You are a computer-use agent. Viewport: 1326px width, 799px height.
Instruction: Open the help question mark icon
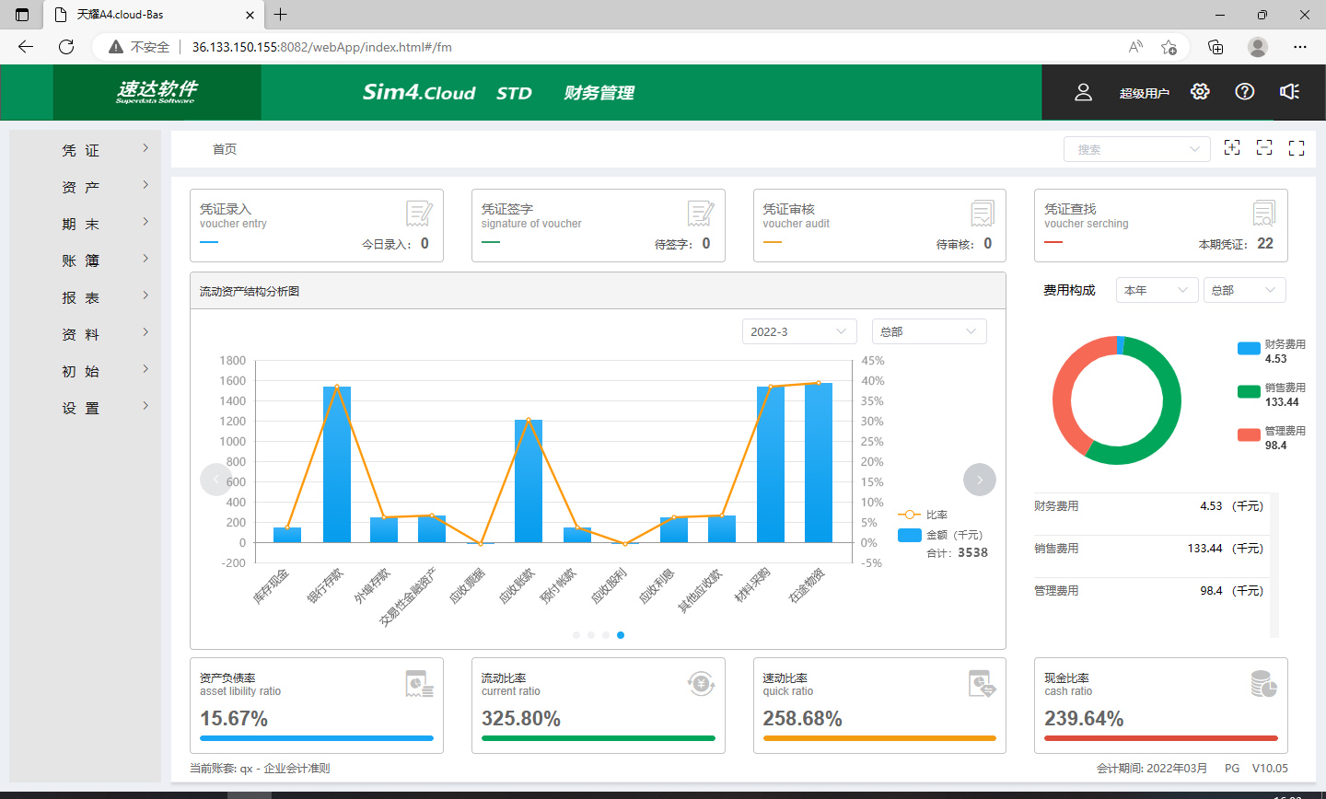(1244, 91)
